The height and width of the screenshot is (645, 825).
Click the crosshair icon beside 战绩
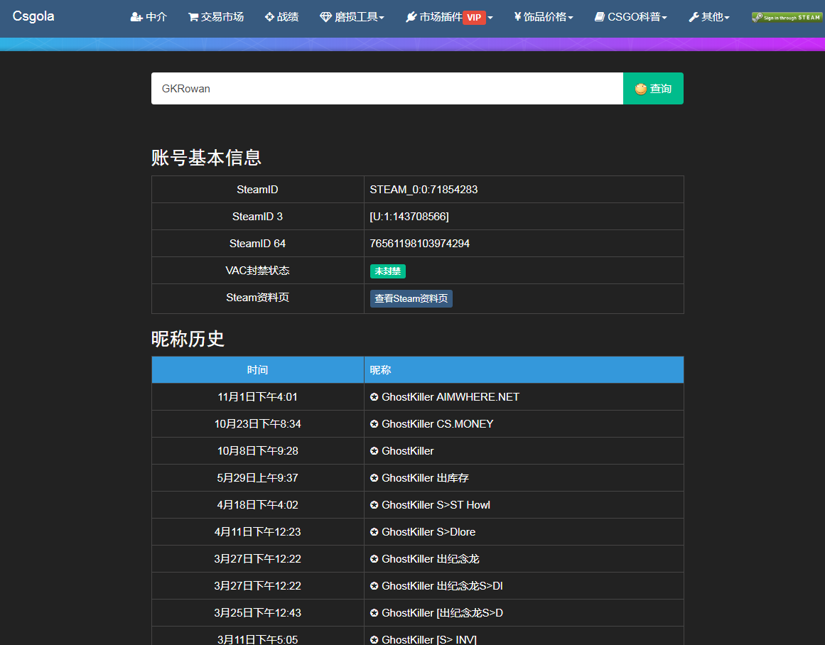(x=269, y=17)
